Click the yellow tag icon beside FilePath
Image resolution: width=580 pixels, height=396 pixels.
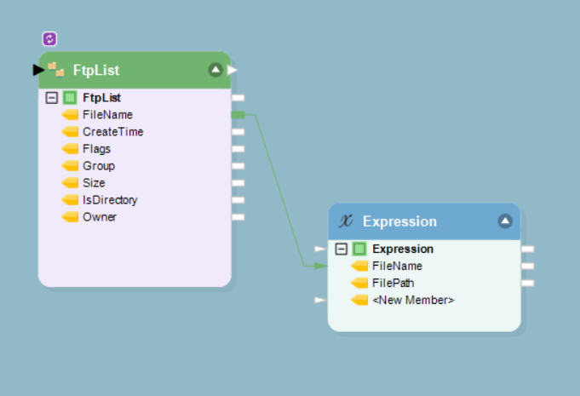359,284
